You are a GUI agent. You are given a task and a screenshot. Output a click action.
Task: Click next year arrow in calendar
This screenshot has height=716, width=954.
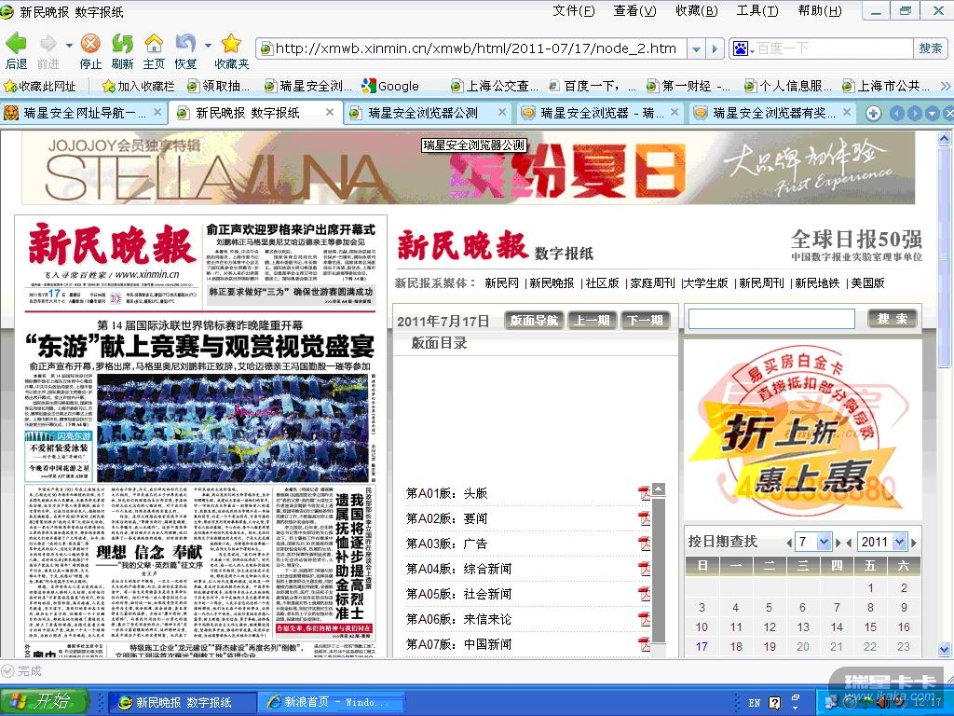point(913,543)
